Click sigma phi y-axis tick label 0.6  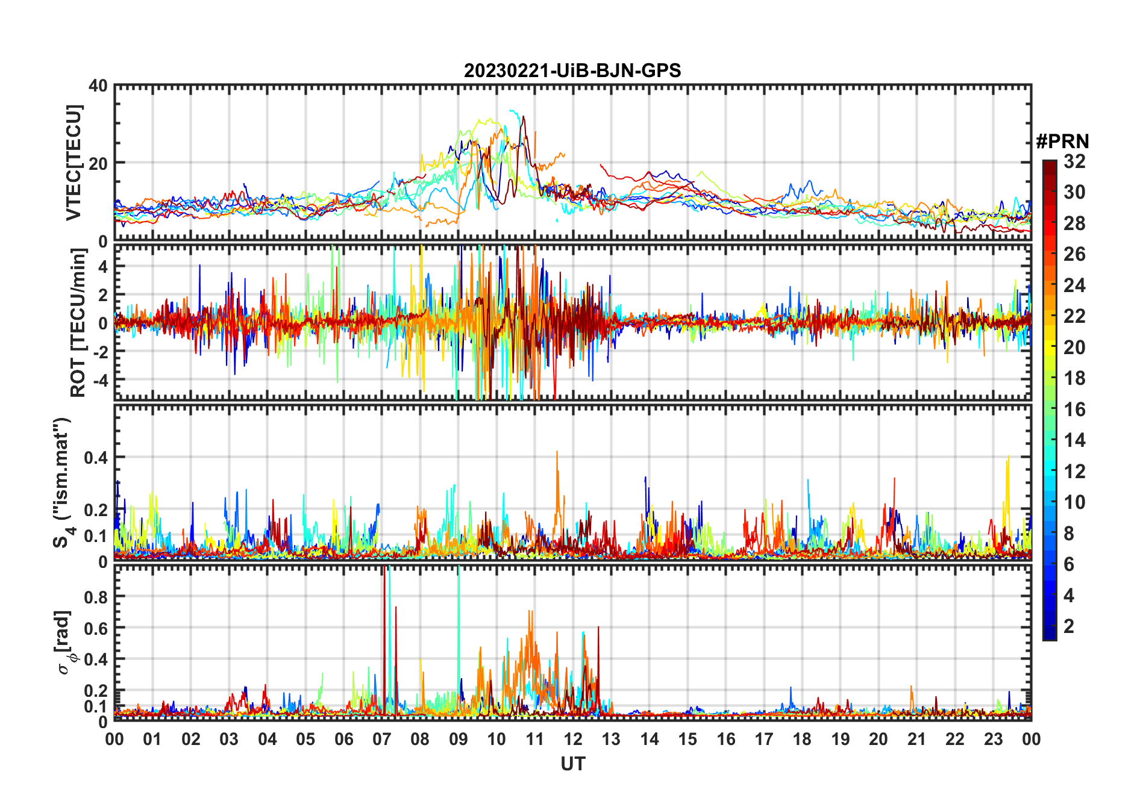pos(96,628)
